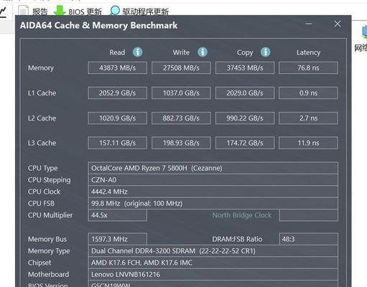
Task: Click the Write info icon
Action: click(x=203, y=52)
